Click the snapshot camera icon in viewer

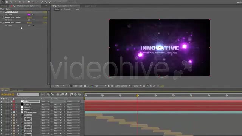point(85,86)
